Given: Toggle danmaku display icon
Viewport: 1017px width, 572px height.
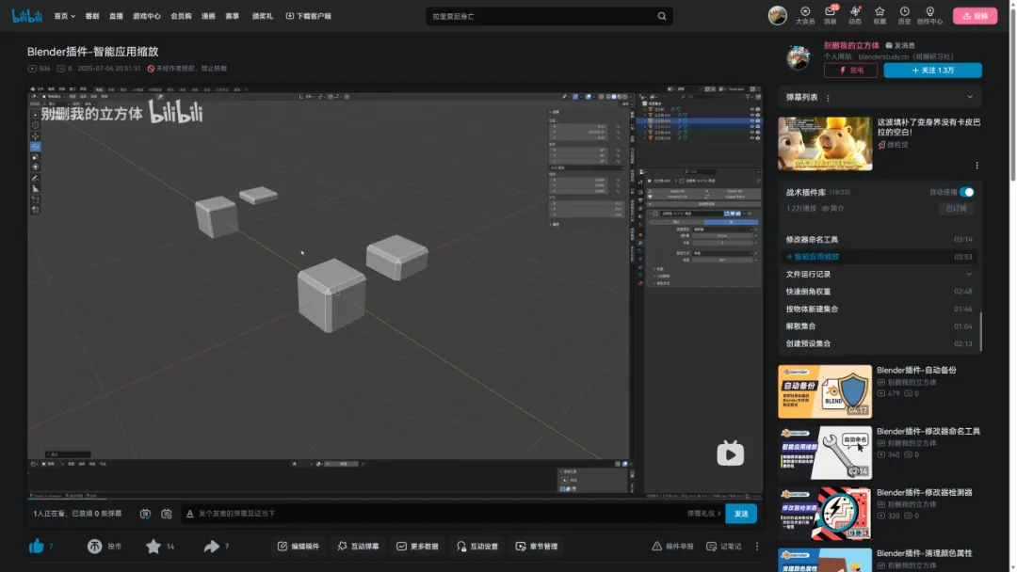Looking at the screenshot, I should [x=145, y=513].
